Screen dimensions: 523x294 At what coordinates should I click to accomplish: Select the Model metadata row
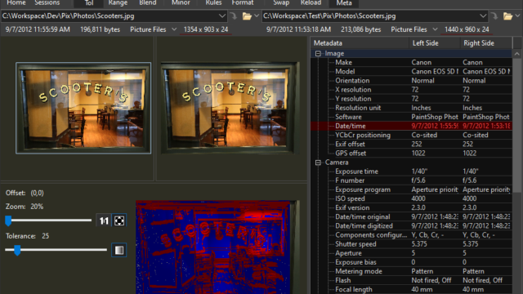(x=412, y=71)
